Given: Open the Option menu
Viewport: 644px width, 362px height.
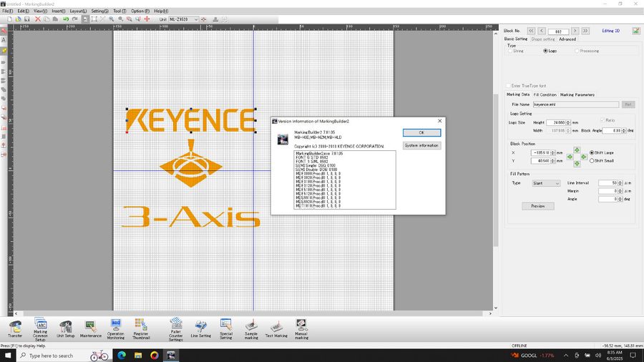Looking at the screenshot, I should 140,11.
